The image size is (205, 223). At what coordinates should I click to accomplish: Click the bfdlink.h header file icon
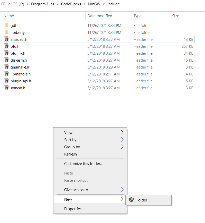click(6, 53)
